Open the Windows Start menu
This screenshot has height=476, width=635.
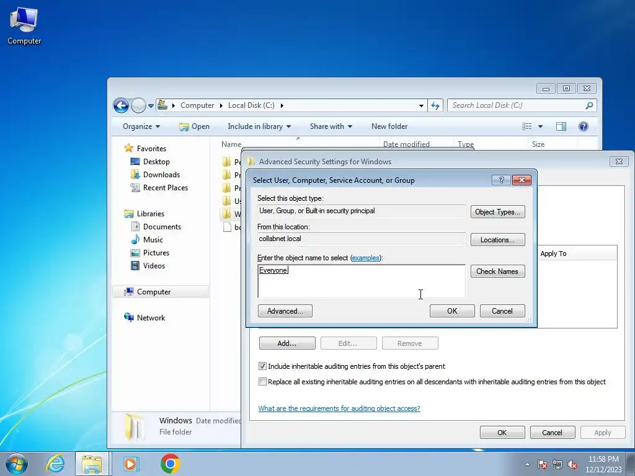tap(16, 464)
